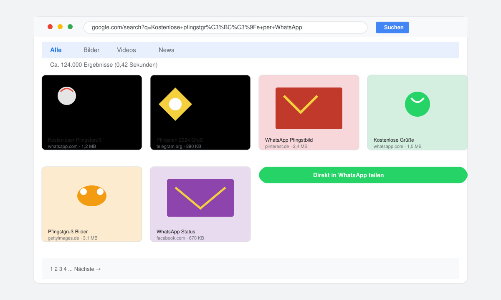Image resolution: width=501 pixels, height=300 pixels.
Task: Click the WhatsApp Status title text
Action: coord(176,232)
